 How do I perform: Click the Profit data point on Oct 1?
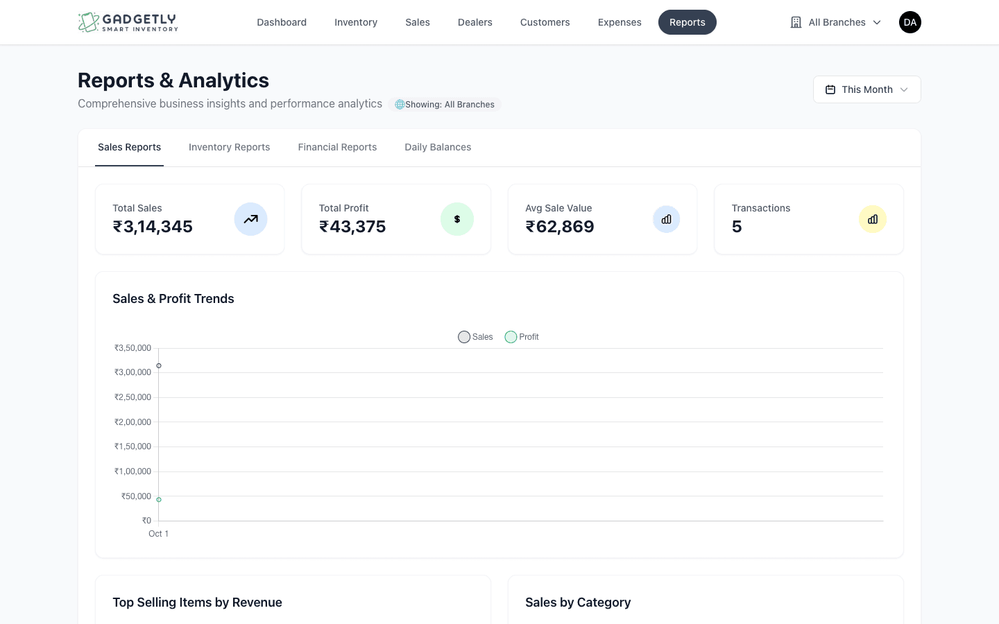pos(159,499)
